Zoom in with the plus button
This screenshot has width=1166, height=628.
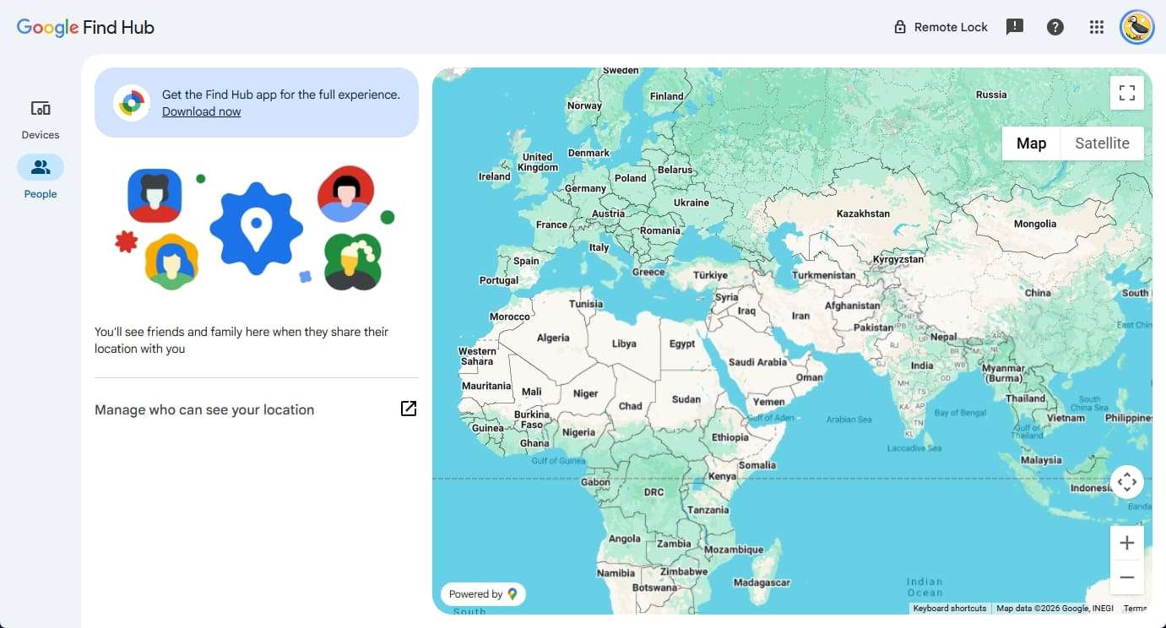tap(1126, 543)
